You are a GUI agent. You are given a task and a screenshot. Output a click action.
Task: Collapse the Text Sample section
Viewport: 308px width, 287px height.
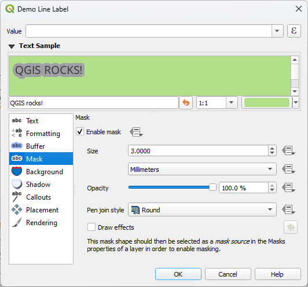pyautogui.click(x=12, y=46)
